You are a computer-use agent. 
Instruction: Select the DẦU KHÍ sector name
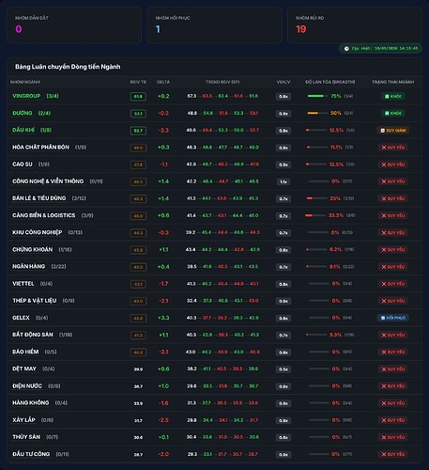pos(23,130)
